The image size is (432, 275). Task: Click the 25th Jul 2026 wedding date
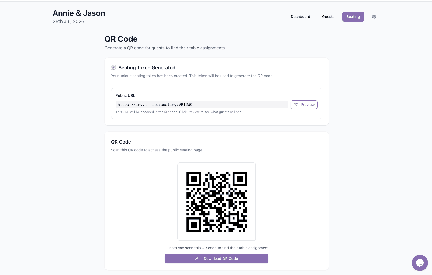68,21
